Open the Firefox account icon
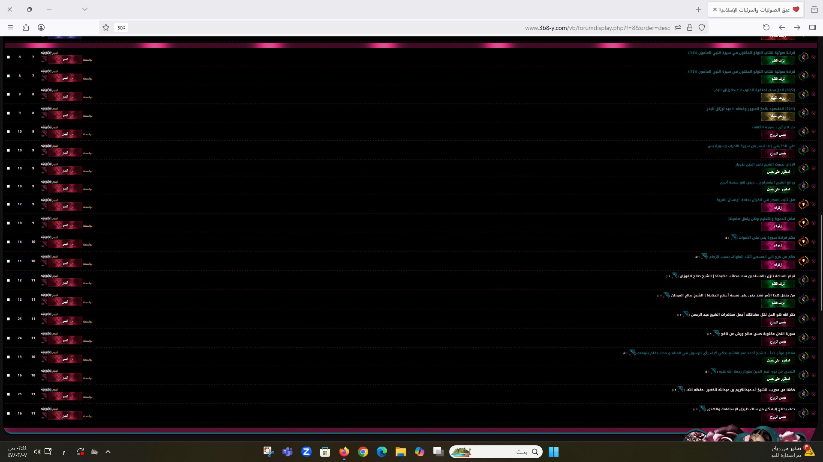 click(x=41, y=27)
